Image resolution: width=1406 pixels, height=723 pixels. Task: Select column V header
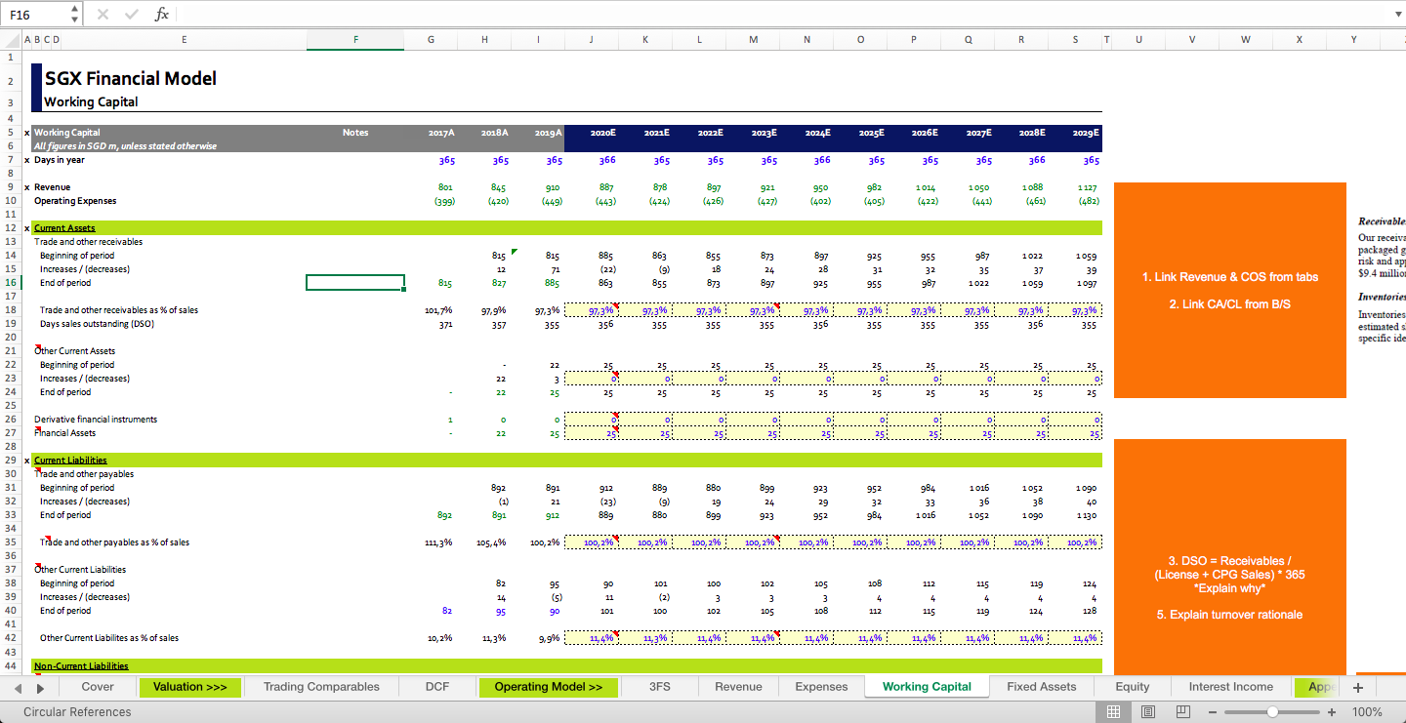[1192, 39]
